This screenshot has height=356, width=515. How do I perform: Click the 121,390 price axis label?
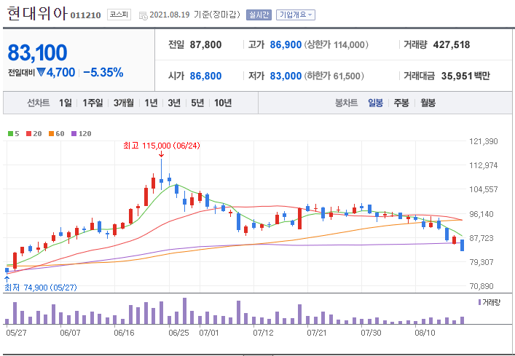484,141
